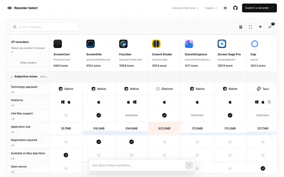284x177 pixels.
Task: Click the ScreenKite app icon
Action: pyautogui.click(x=91, y=44)
